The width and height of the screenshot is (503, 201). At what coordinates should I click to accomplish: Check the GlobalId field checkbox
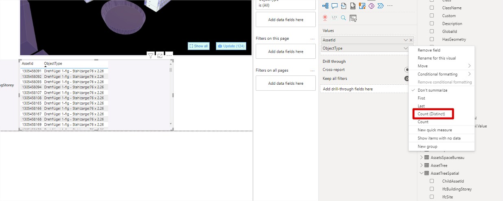[432, 31]
